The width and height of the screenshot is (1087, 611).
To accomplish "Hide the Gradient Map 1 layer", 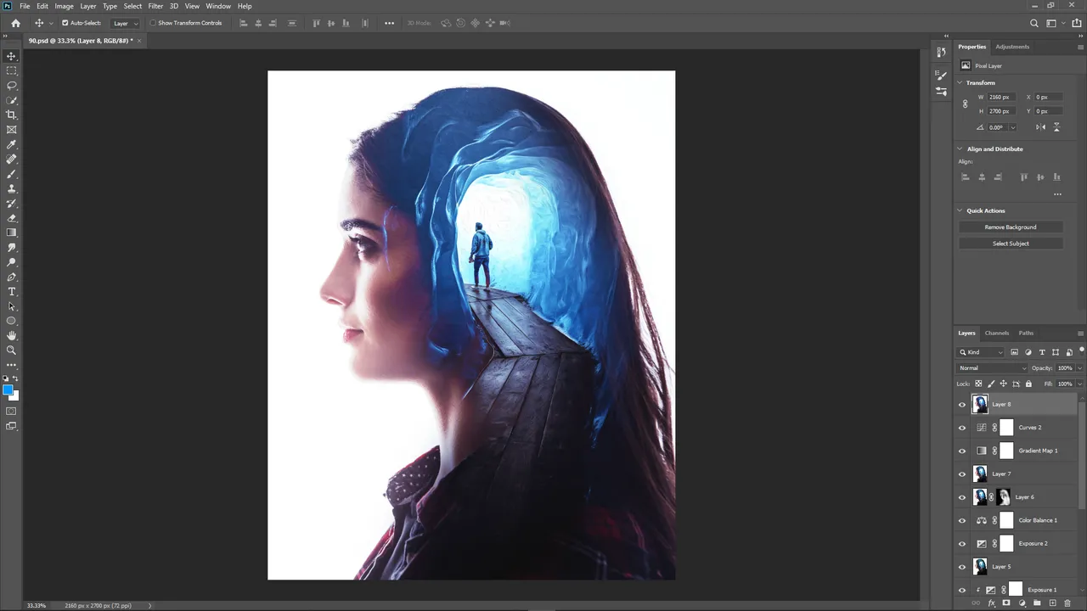I will pos(962,451).
